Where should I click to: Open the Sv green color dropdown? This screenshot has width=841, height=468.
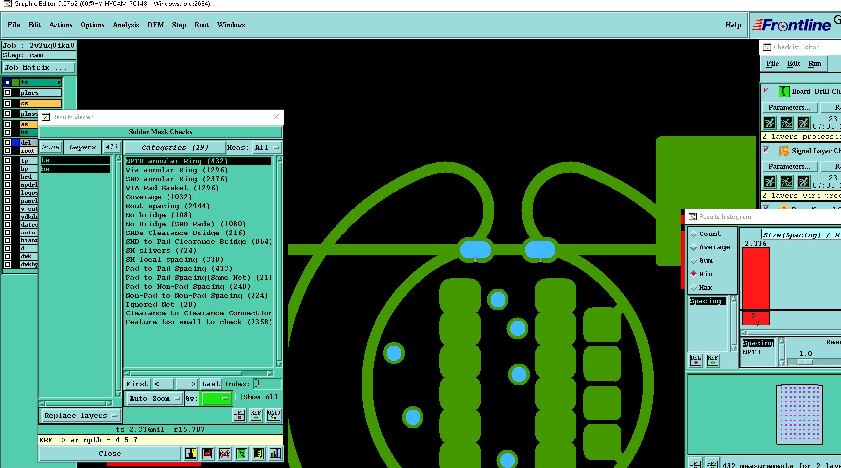coord(217,399)
